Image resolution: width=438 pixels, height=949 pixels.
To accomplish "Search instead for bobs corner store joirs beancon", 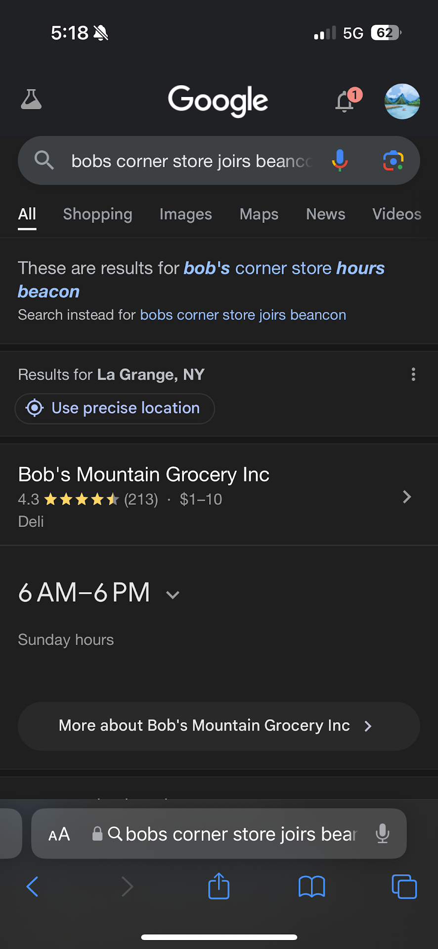I will [243, 315].
